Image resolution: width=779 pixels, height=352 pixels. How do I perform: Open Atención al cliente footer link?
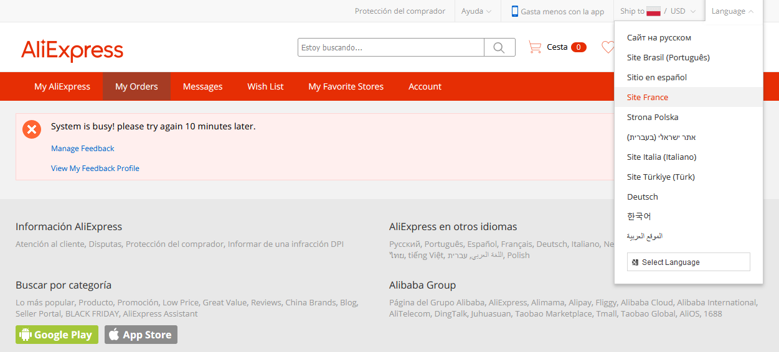pyautogui.click(x=50, y=244)
